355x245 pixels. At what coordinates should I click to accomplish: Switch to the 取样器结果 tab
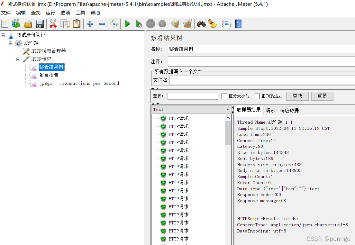click(x=249, y=110)
